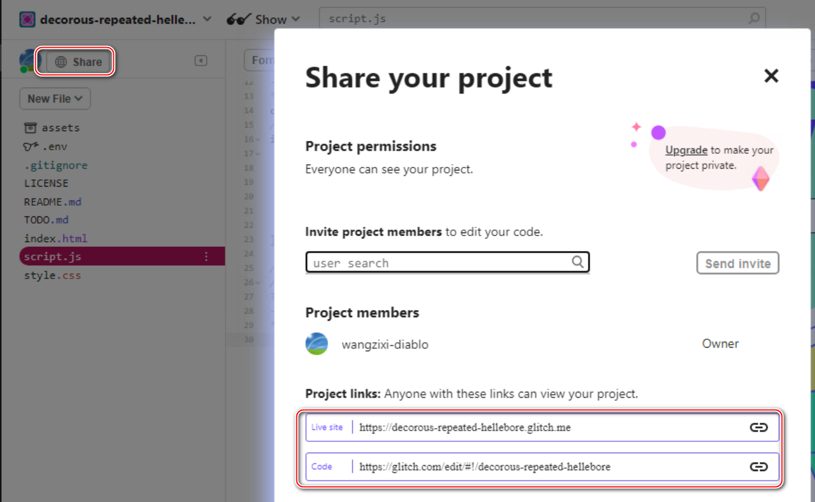Open the TODO.md file

pyautogui.click(x=47, y=220)
